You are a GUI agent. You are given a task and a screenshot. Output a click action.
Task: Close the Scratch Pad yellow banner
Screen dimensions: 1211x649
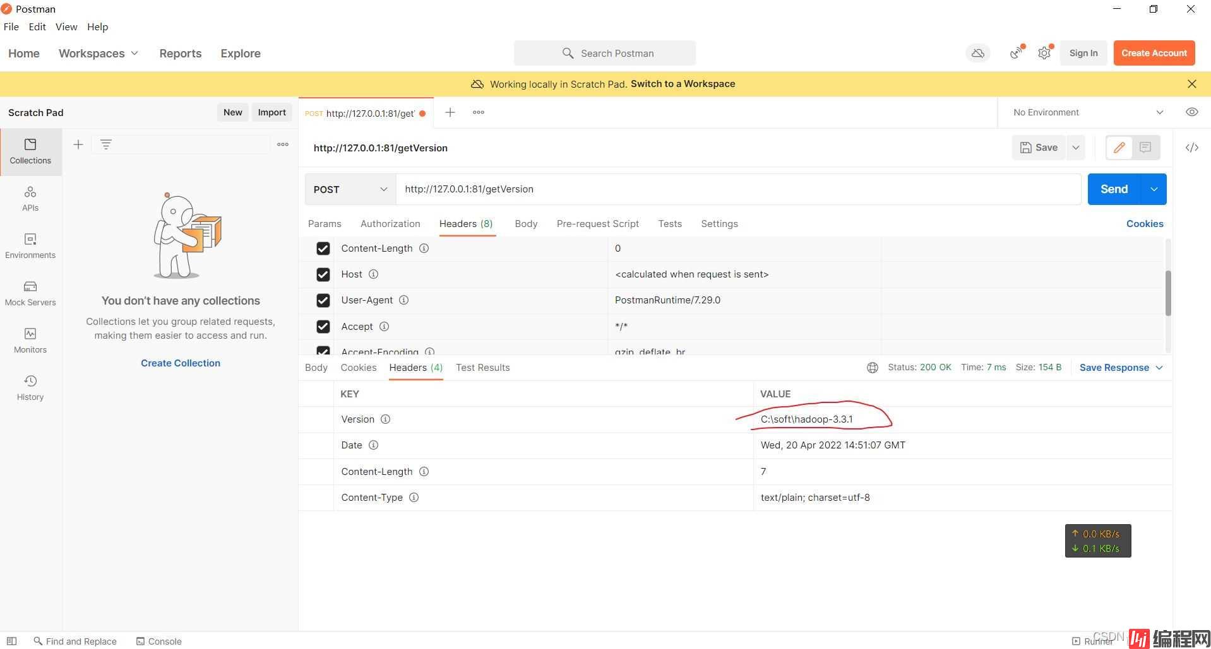click(x=1192, y=84)
